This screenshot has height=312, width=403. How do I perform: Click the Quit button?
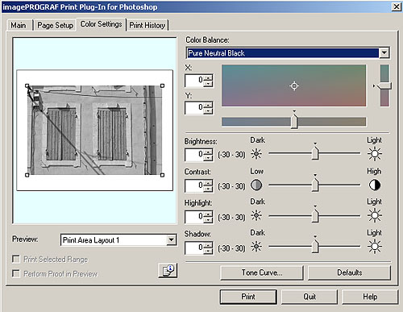310,297
